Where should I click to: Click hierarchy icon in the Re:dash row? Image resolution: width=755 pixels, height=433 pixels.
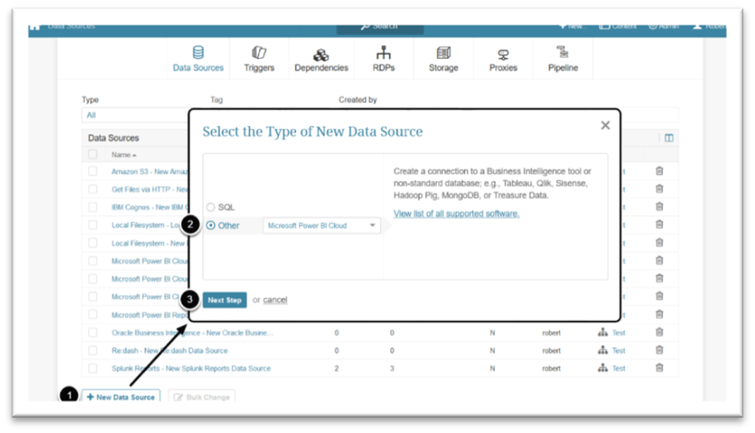[x=602, y=350]
